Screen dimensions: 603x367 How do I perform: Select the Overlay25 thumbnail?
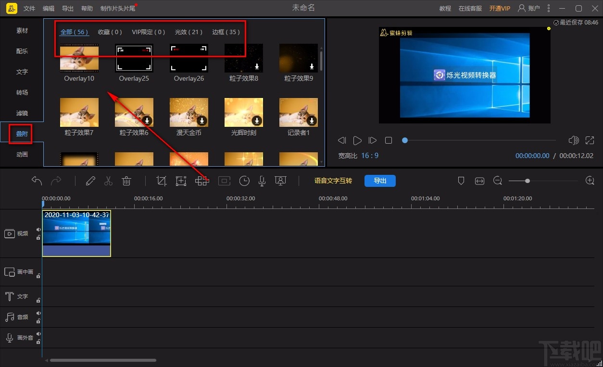click(134, 58)
